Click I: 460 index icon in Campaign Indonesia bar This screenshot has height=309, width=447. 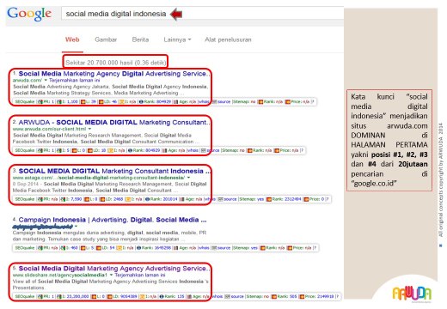63,248
